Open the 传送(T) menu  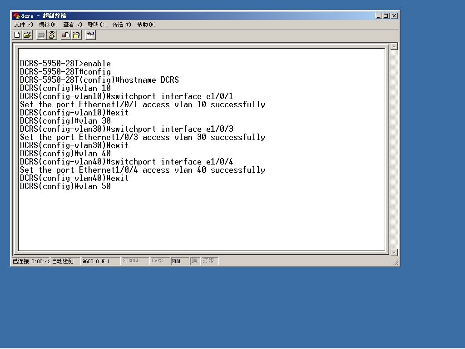pyautogui.click(x=122, y=25)
